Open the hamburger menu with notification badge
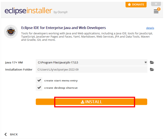 [x=157, y=11]
